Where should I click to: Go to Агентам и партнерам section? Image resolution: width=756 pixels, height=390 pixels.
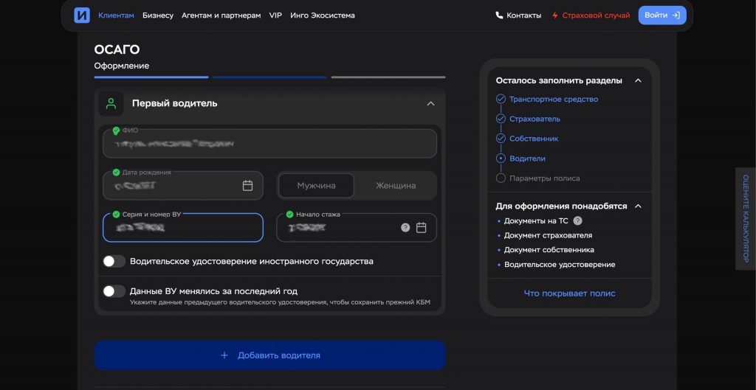pos(221,15)
